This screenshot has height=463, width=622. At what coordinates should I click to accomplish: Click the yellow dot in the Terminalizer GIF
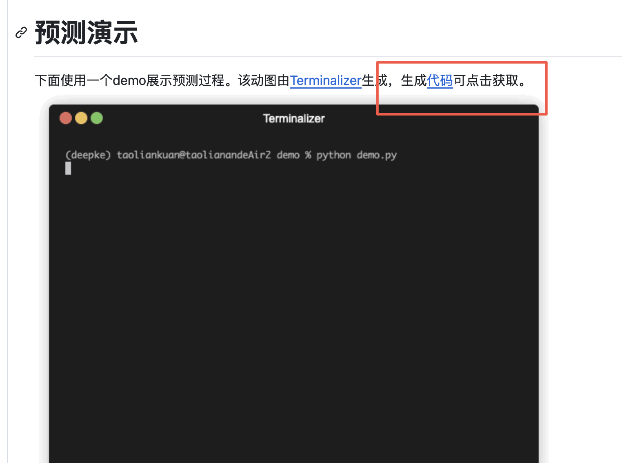click(x=81, y=118)
